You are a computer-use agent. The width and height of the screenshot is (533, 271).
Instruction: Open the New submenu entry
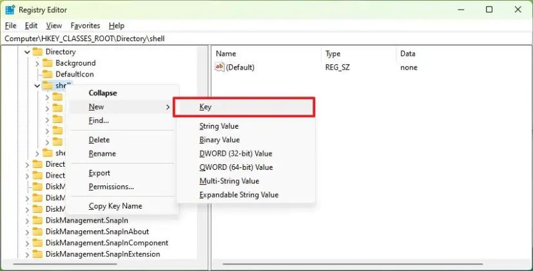(122, 107)
